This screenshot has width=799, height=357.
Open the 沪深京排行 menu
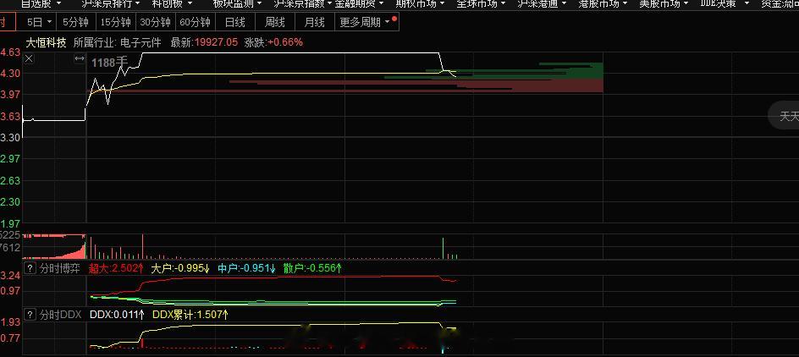[x=111, y=3]
